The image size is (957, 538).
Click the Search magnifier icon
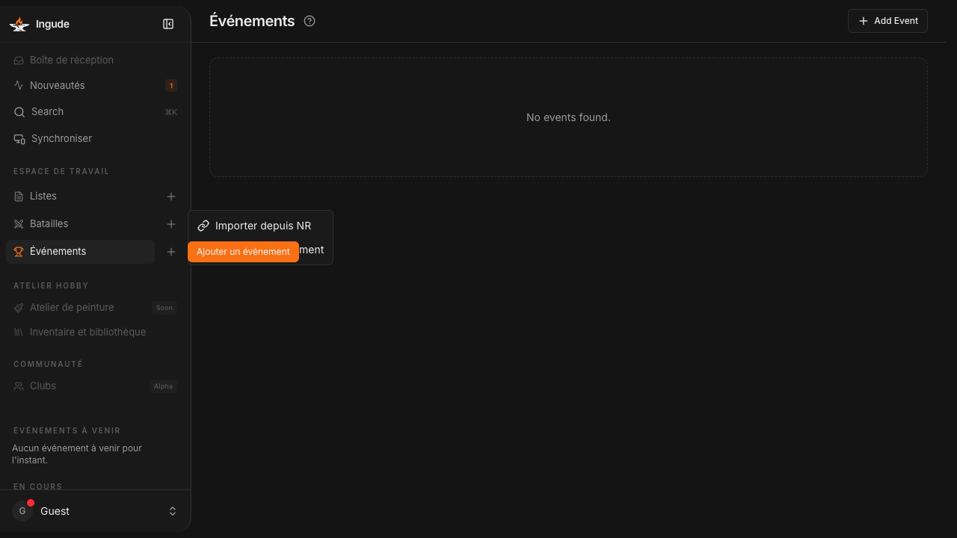click(19, 112)
